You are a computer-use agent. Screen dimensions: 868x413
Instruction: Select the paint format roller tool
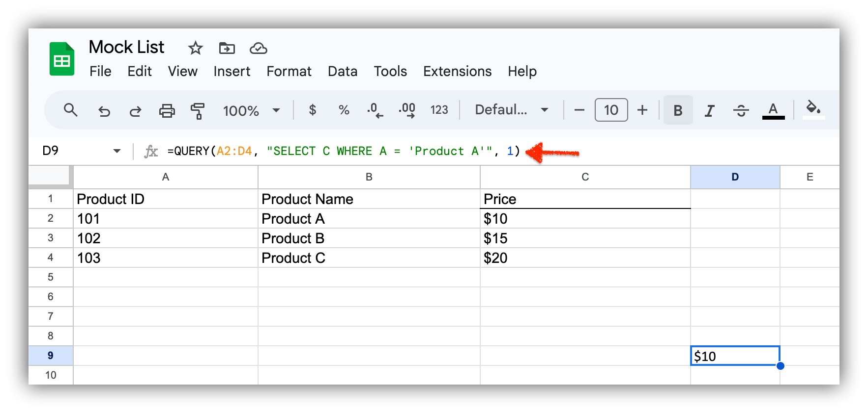pyautogui.click(x=198, y=111)
